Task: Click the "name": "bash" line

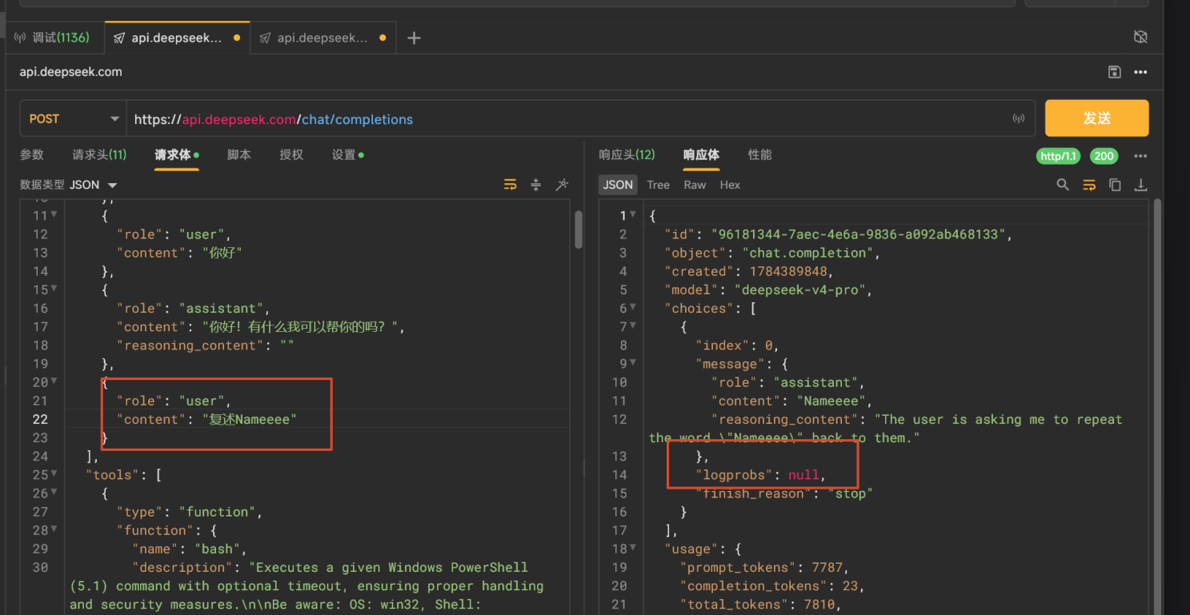Action: point(189,549)
